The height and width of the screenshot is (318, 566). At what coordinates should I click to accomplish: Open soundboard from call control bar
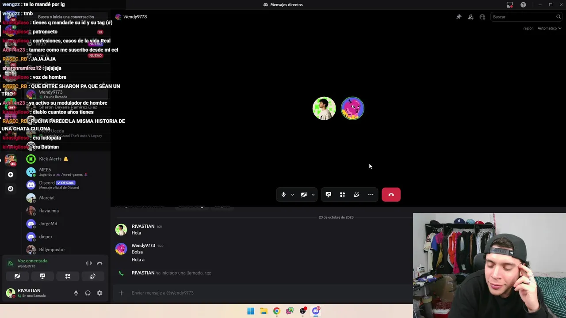356,195
